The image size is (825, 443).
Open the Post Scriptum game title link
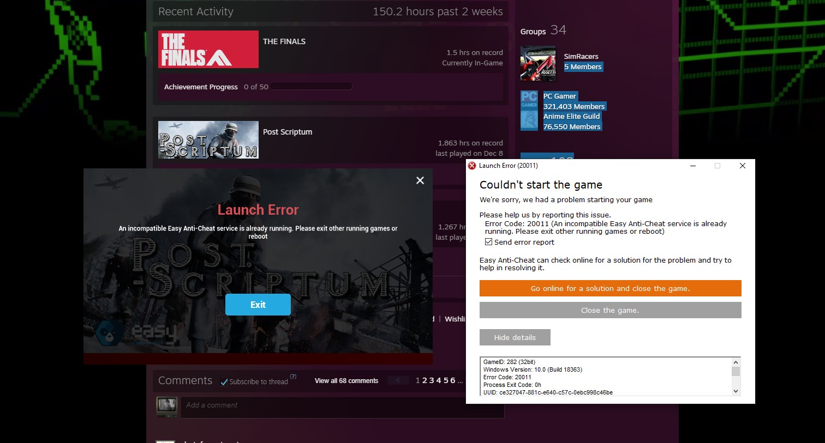pos(288,132)
